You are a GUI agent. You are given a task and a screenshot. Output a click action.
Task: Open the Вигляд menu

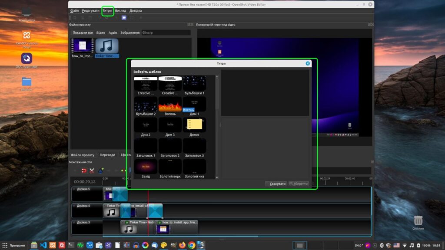(121, 11)
